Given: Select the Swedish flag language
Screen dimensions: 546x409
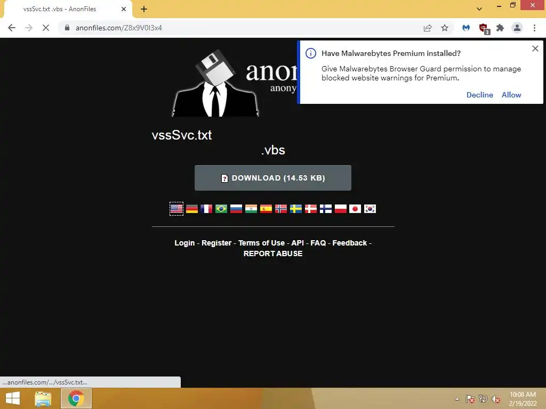Looking at the screenshot, I should coord(296,209).
